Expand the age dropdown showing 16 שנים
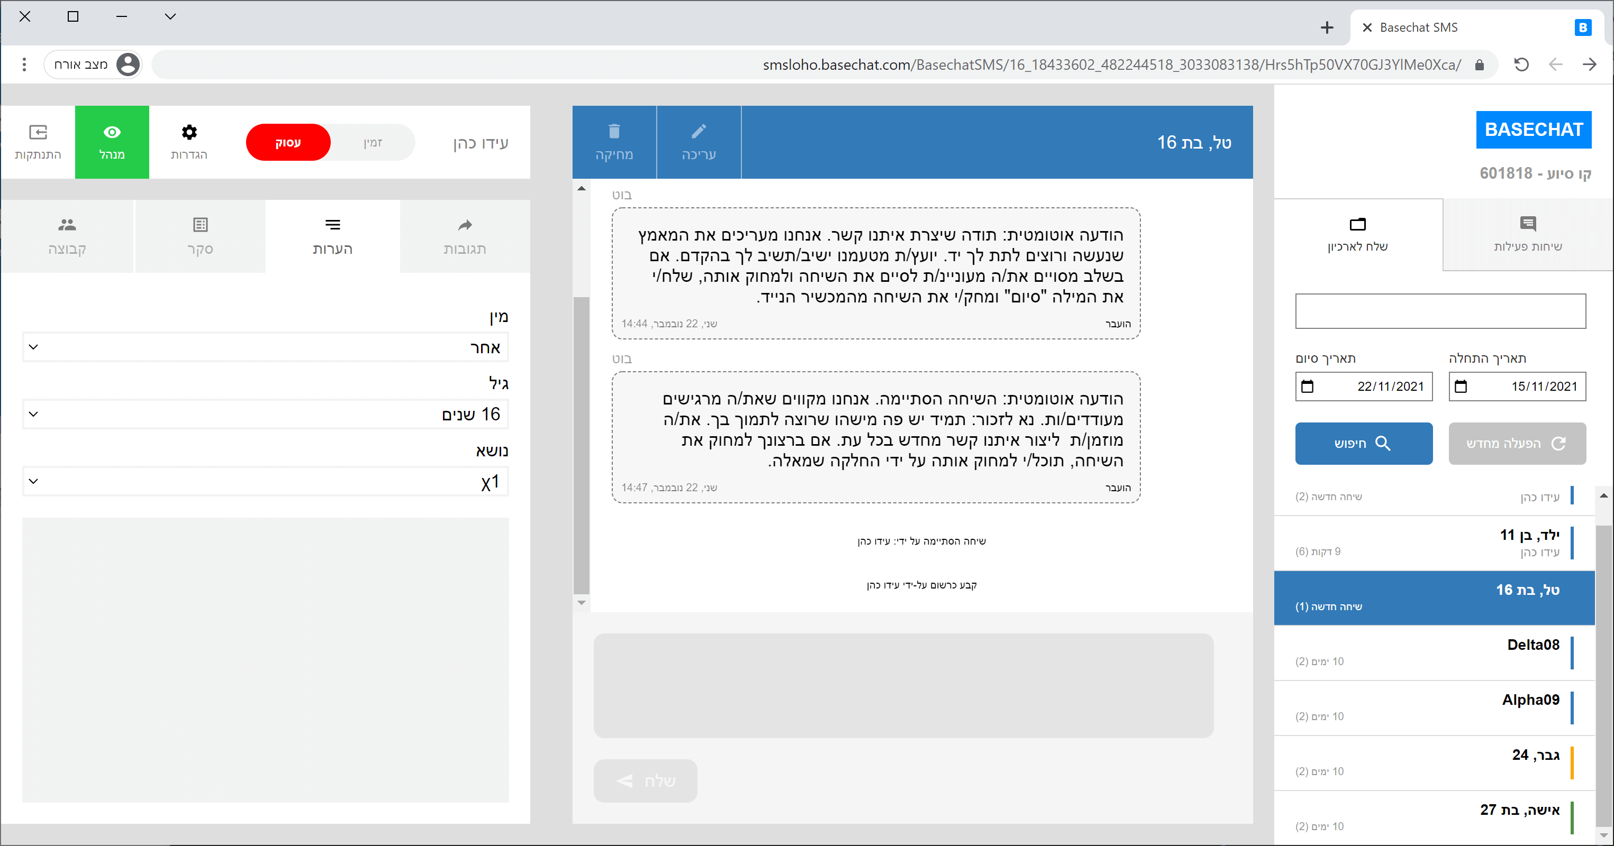The image size is (1614, 846). [x=265, y=415]
